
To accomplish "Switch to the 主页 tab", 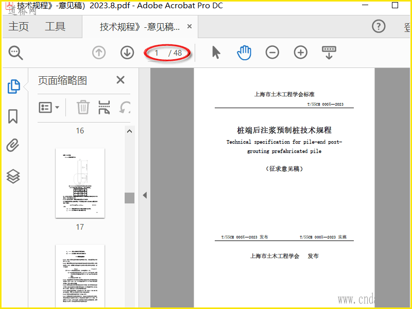I will (19, 27).
